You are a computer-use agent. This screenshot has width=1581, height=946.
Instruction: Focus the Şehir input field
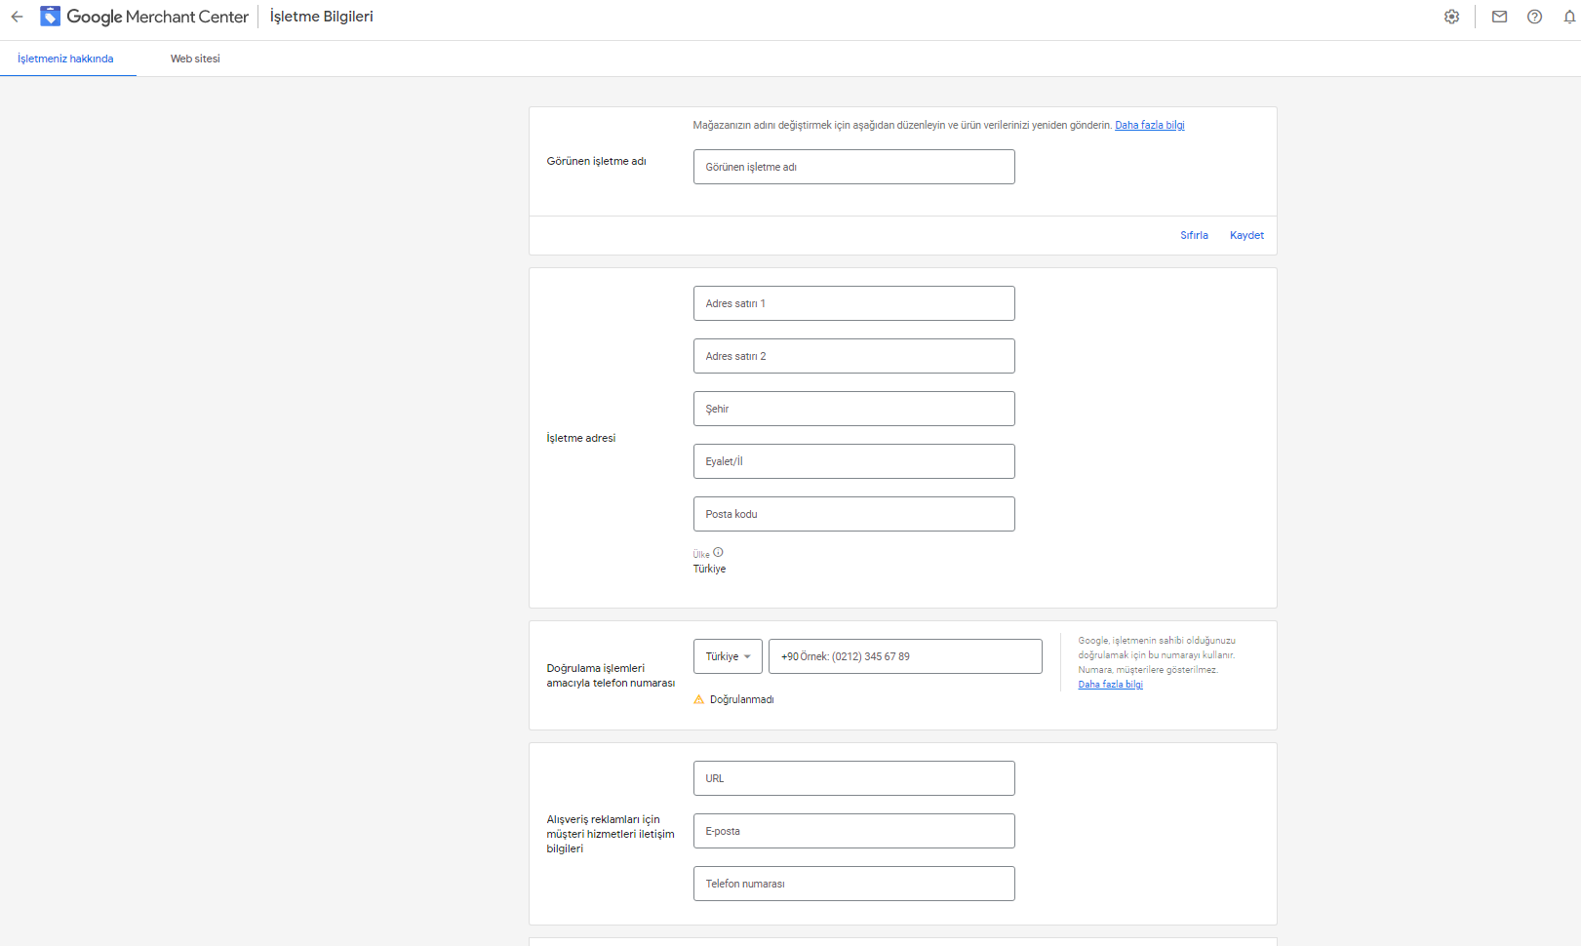click(x=853, y=409)
